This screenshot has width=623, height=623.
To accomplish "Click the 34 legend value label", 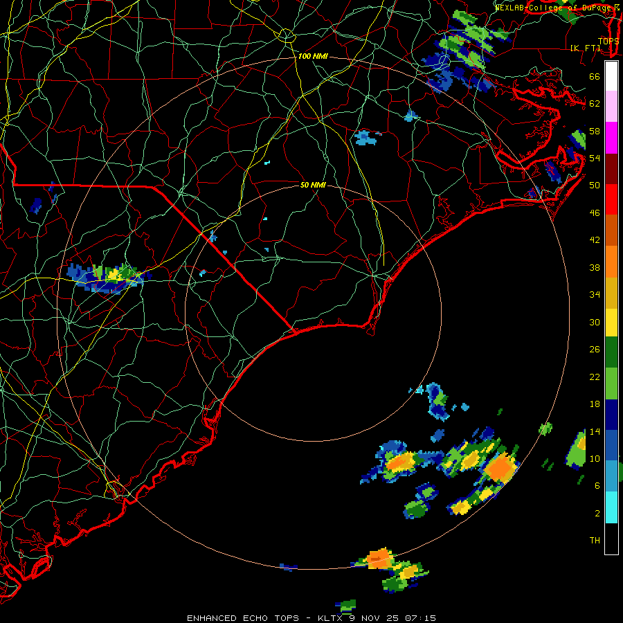I will pyautogui.click(x=595, y=294).
